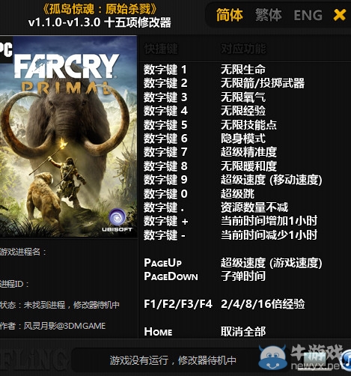Click the v1.1.0-v1.3.0 十五项修改器 subtitle

(x=100, y=22)
